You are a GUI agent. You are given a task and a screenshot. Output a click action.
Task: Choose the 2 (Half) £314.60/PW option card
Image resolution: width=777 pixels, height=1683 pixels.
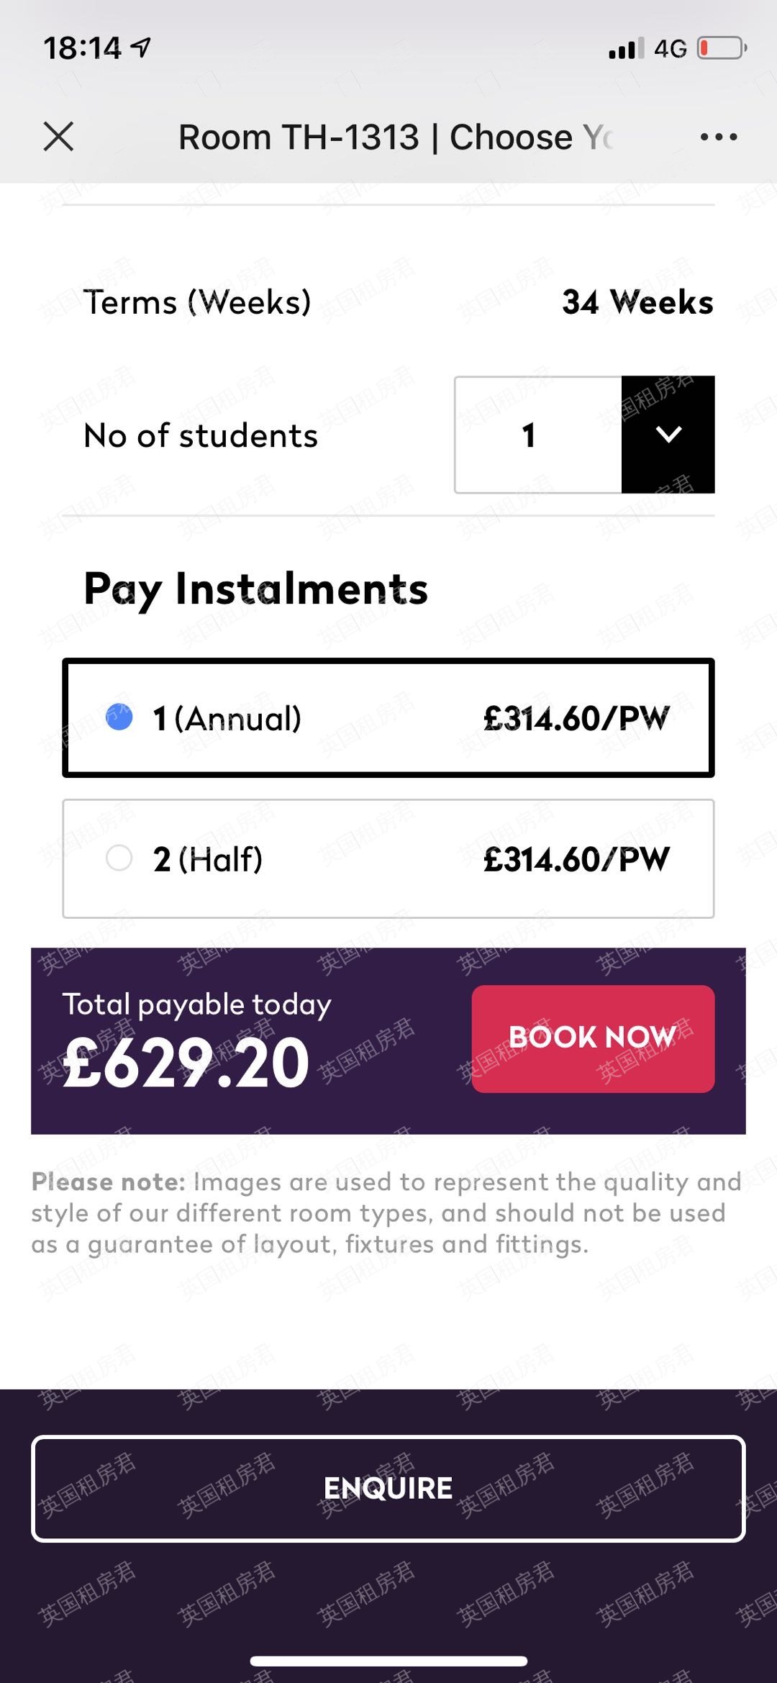coord(388,858)
